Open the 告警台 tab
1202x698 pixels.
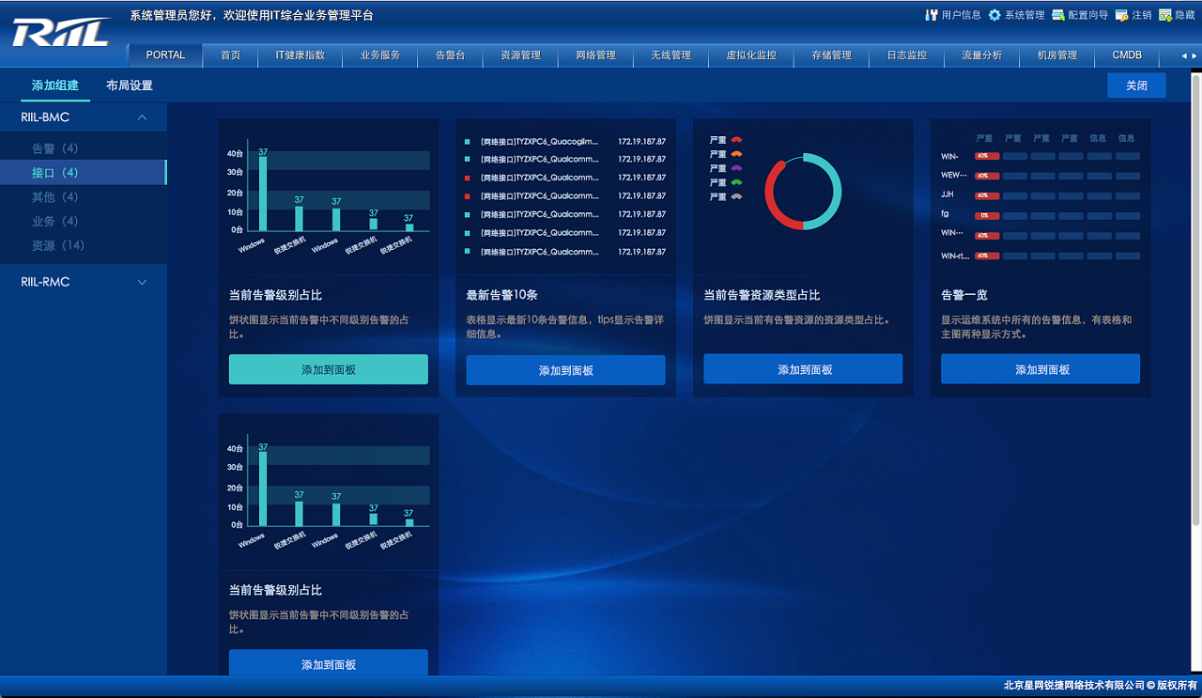[451, 55]
